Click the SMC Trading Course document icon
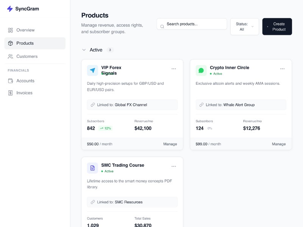Viewport: 303px width, 227px height. [92, 168]
